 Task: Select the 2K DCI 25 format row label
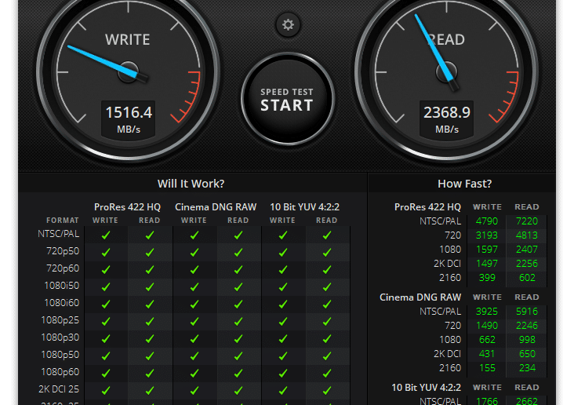(x=59, y=389)
